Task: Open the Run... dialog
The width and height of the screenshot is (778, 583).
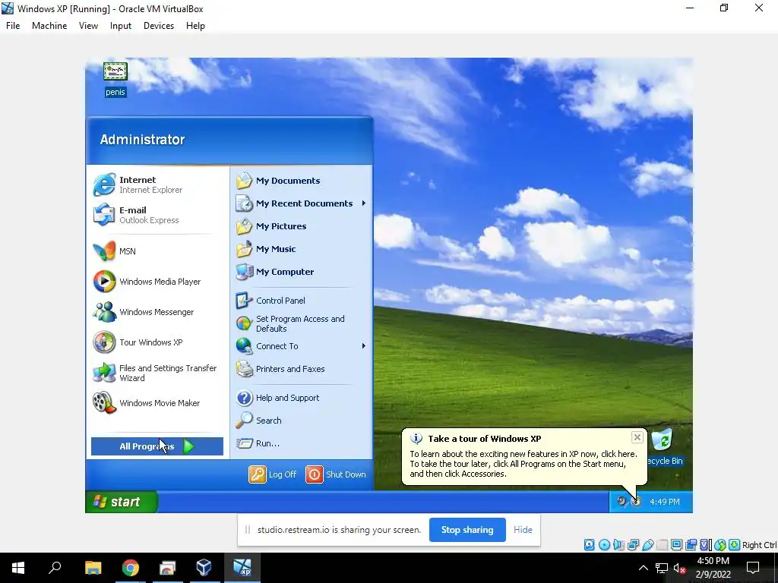Action: pos(302,443)
